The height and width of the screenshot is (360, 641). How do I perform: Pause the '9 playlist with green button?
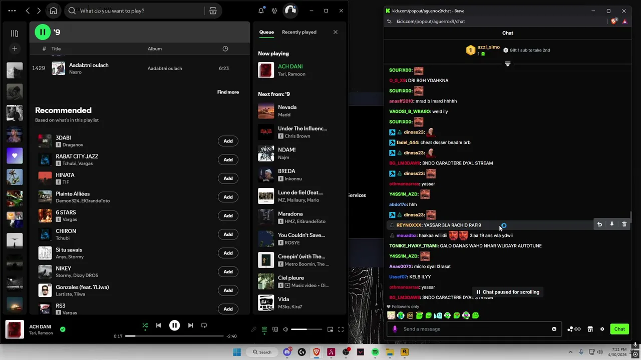43,32
